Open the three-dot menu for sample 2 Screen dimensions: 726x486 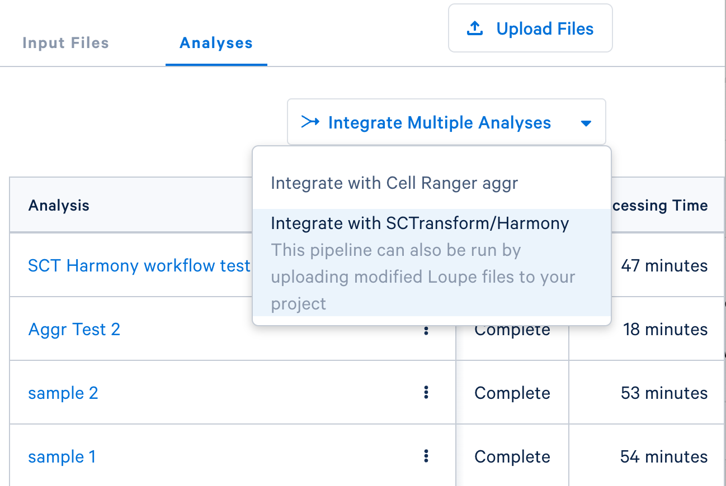tap(426, 393)
